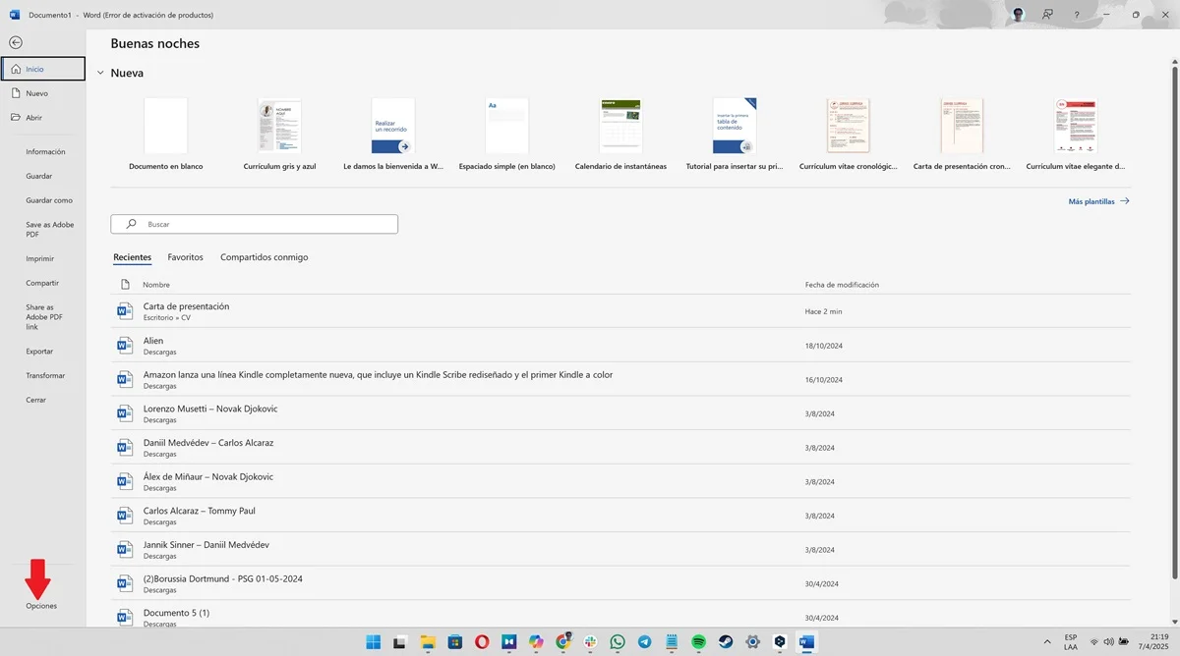Open Slack from the taskbar

tap(590, 642)
